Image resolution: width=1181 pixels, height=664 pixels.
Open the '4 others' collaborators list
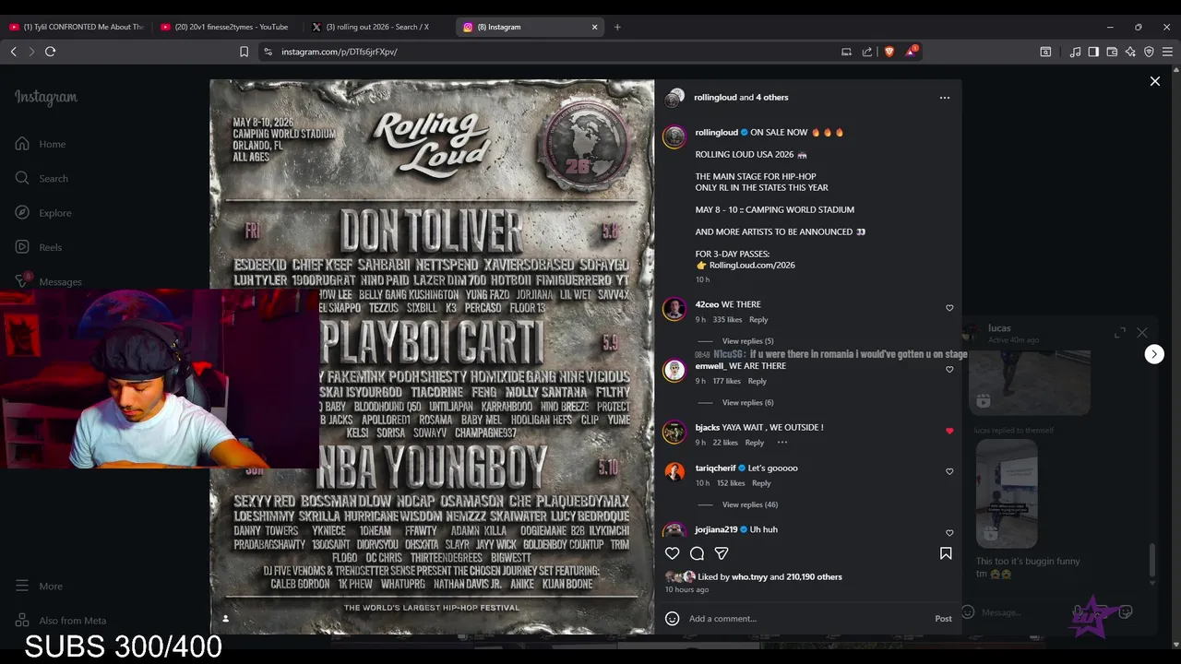coord(771,97)
